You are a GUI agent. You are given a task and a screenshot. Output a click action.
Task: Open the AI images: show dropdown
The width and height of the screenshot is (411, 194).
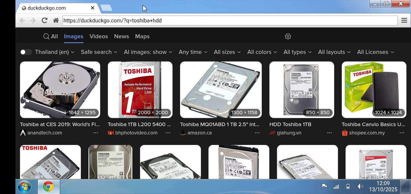[x=148, y=52]
